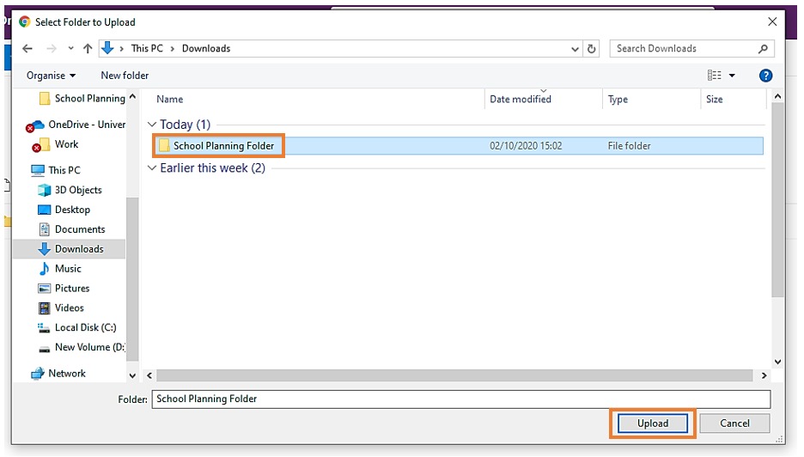Screen dimensions: 804x457
Task: Open Desktop in the sidebar
Action: 72,210
